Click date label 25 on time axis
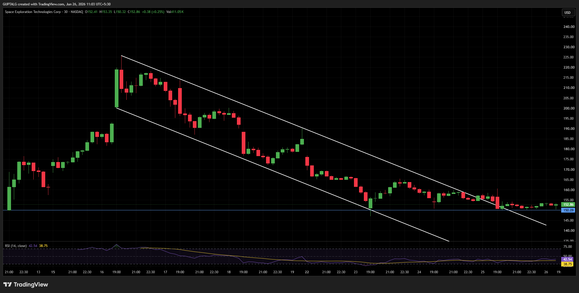 tap(483, 272)
